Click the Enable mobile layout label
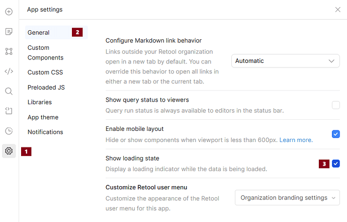 tap(135, 129)
